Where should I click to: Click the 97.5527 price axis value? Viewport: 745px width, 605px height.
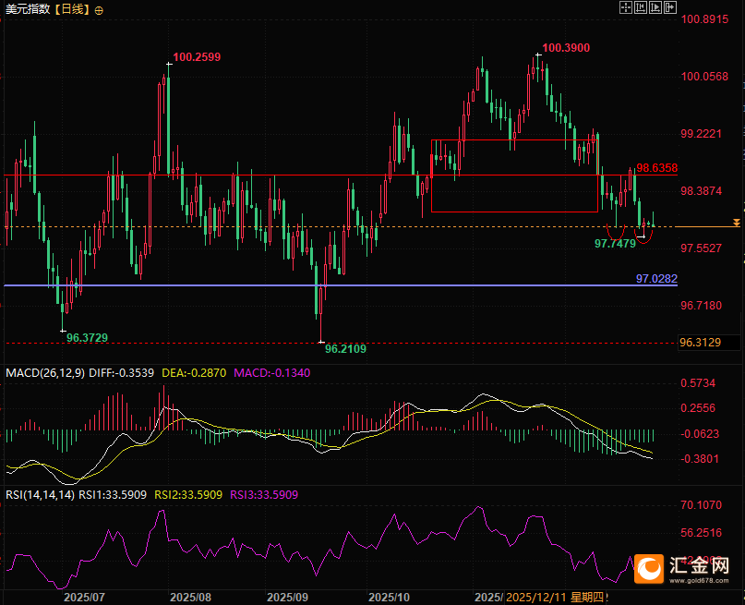(702, 248)
